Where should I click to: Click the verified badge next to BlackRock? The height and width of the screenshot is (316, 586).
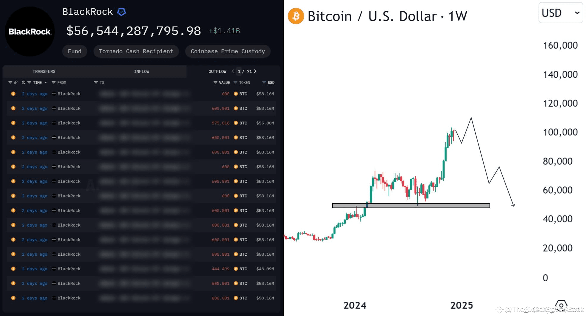coord(121,11)
